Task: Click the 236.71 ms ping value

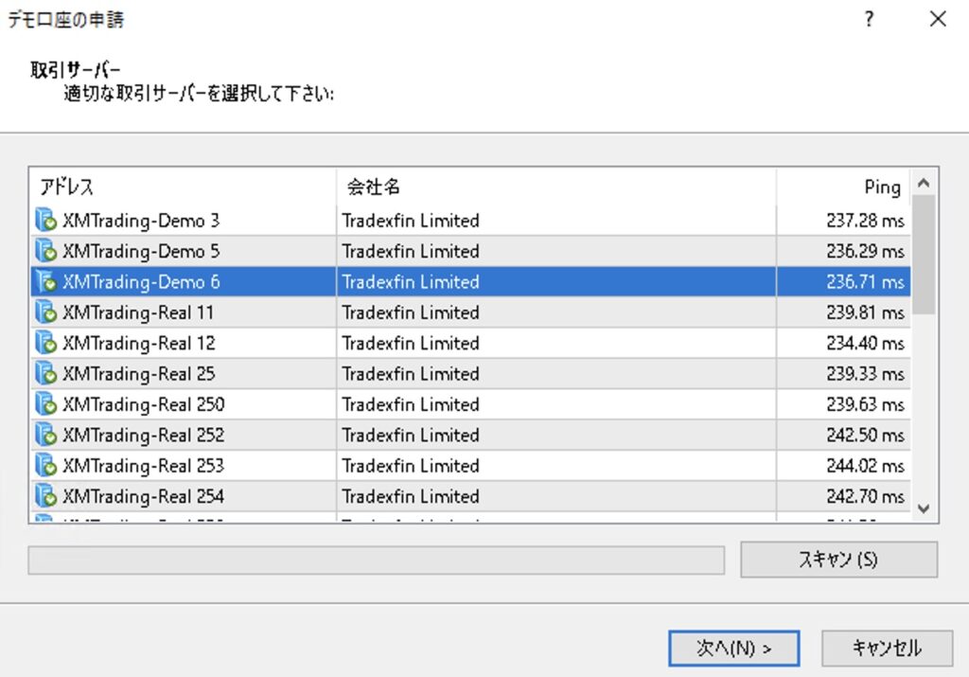Action: point(865,282)
